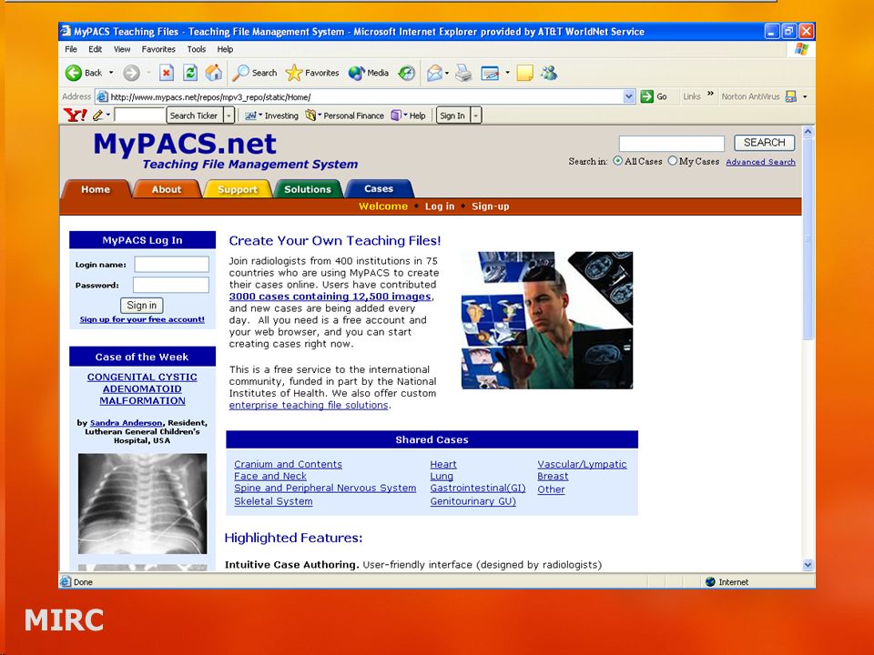Click the Home site tab
Image resolution: width=874 pixels, height=655 pixels.
pyautogui.click(x=96, y=189)
